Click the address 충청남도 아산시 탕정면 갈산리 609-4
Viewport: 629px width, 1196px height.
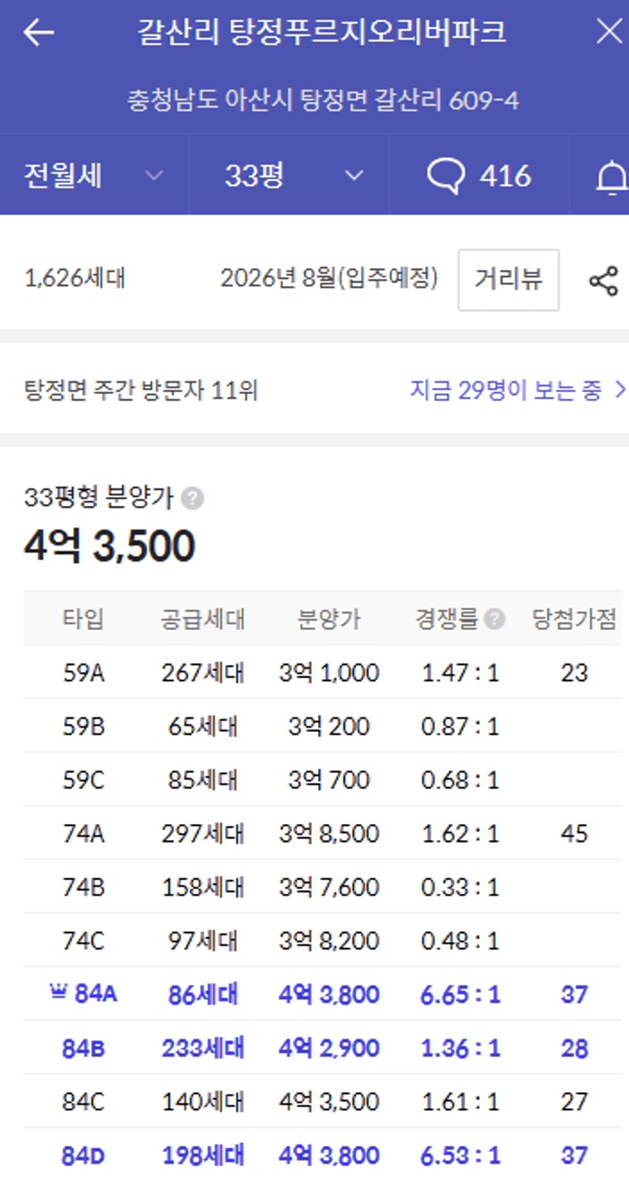pyautogui.click(x=323, y=100)
